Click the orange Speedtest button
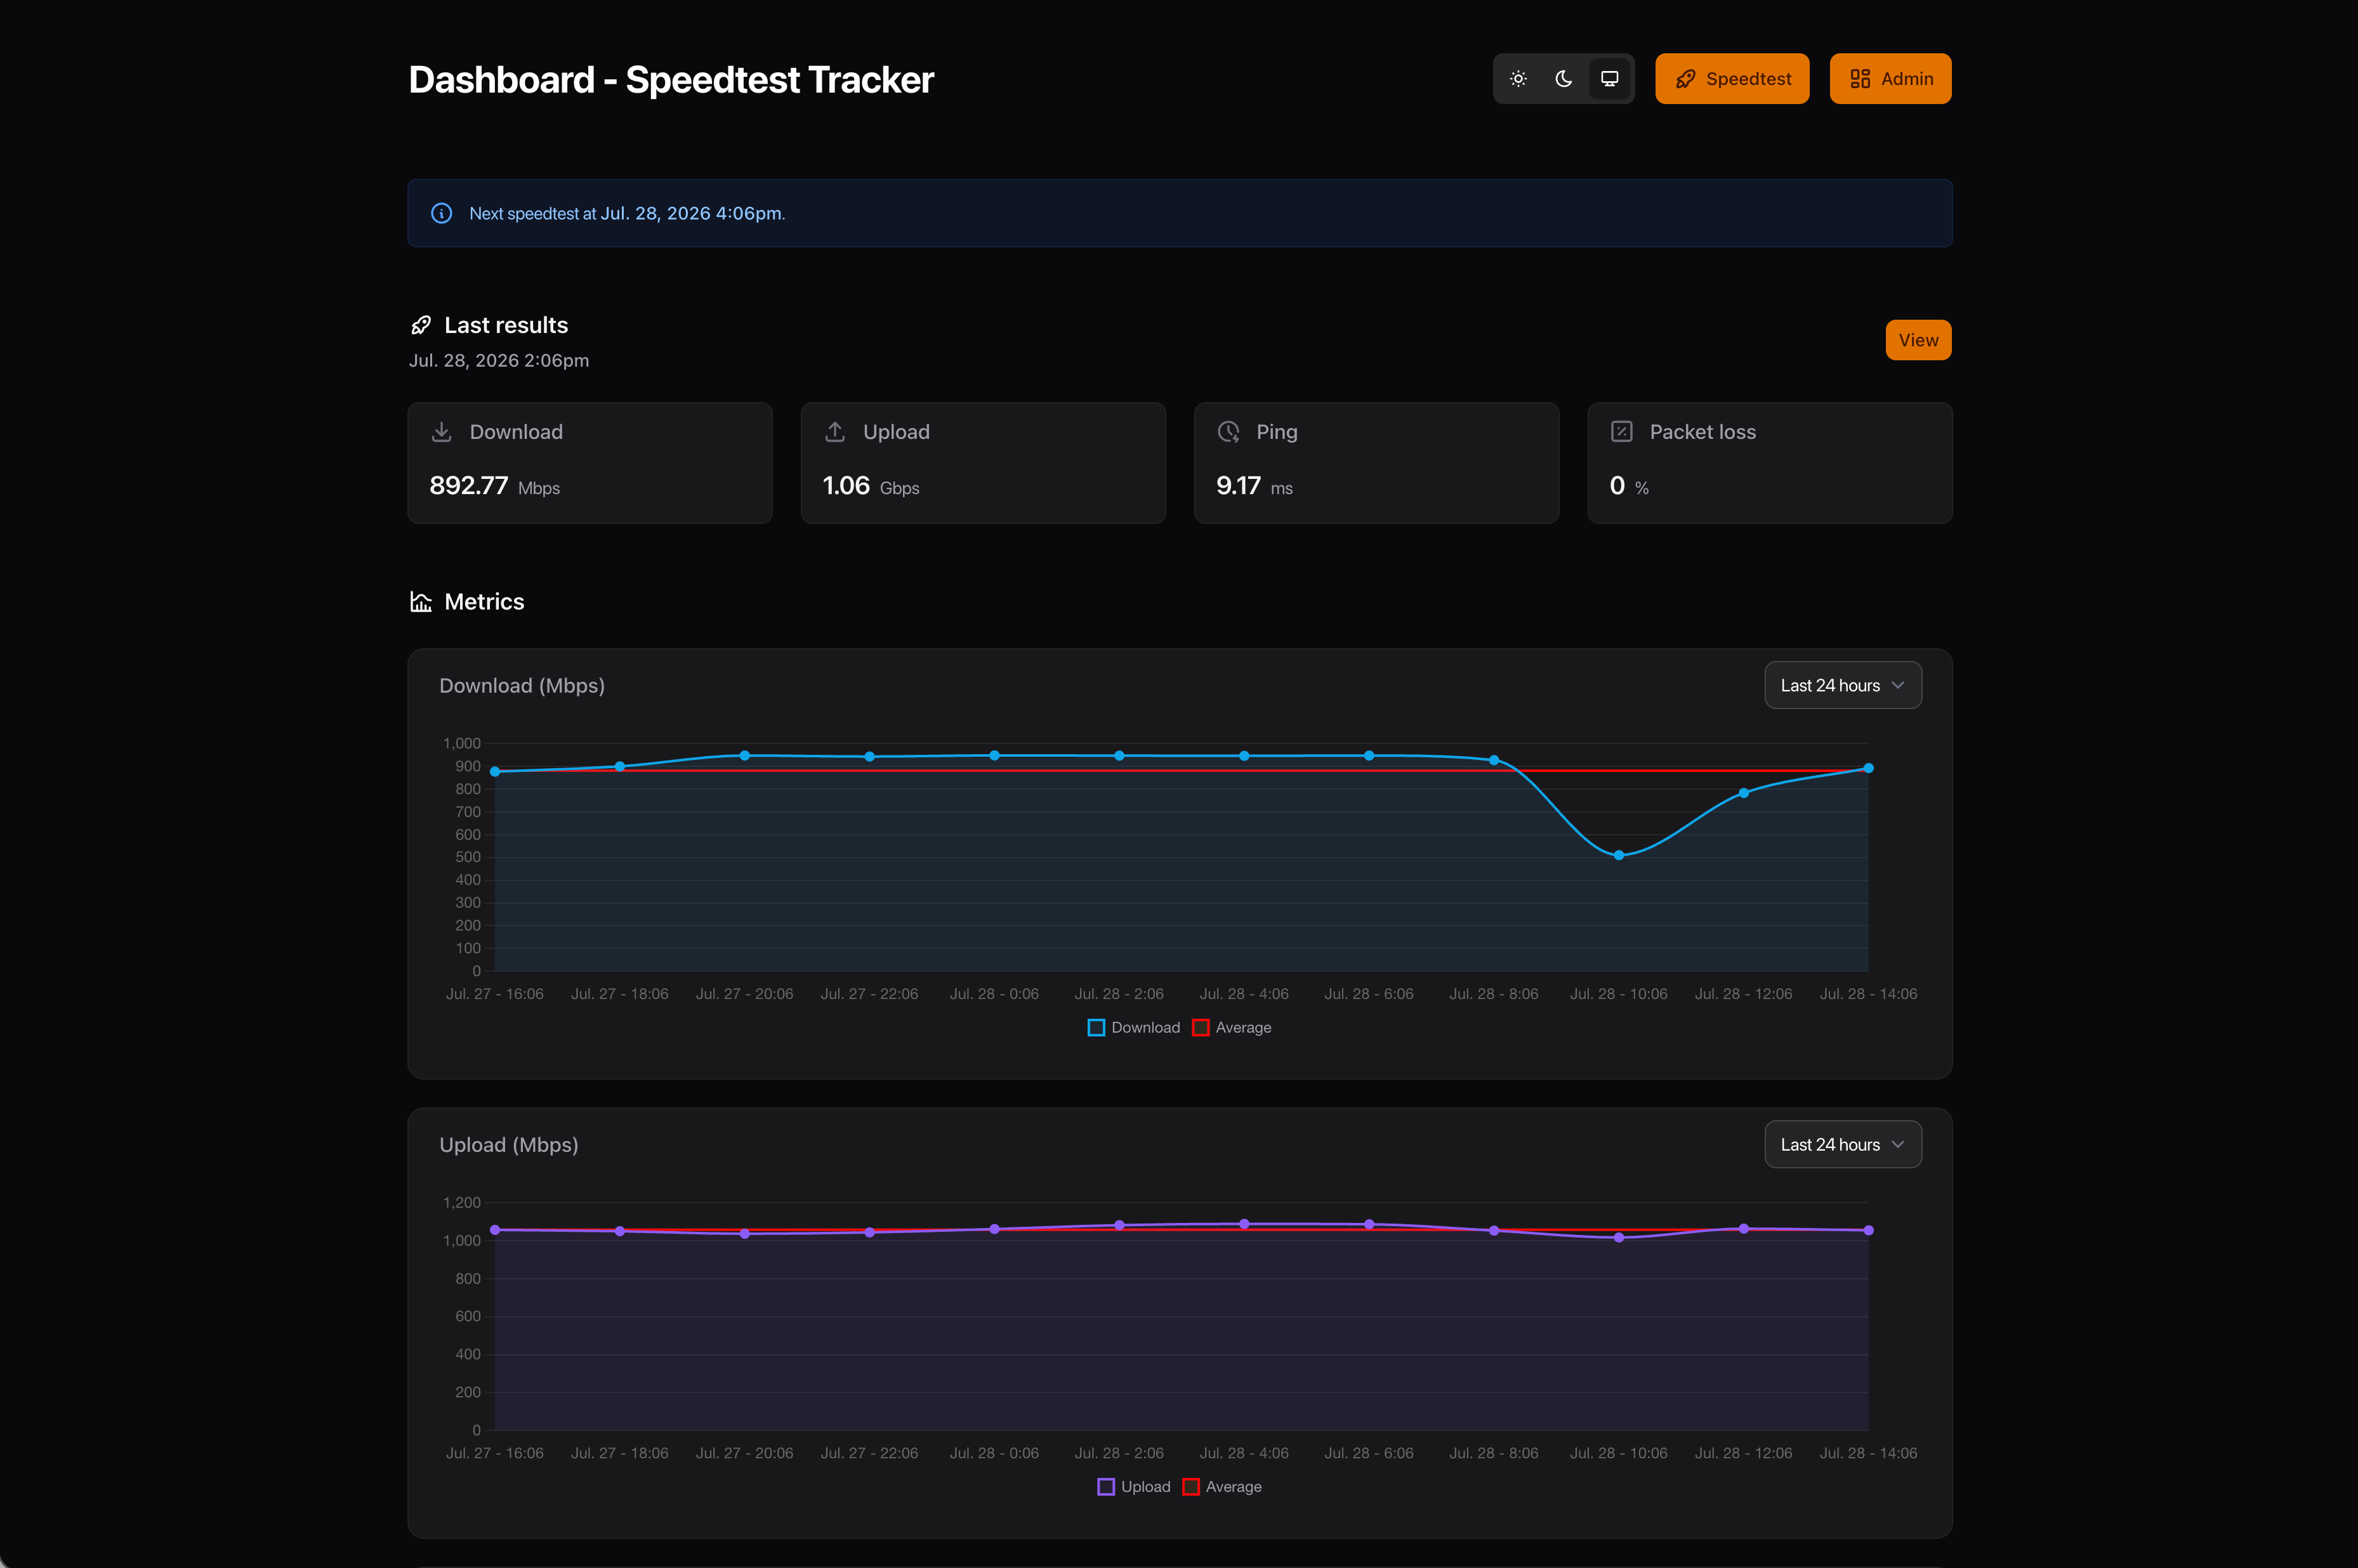This screenshot has height=1568, width=2358. click(x=1732, y=79)
